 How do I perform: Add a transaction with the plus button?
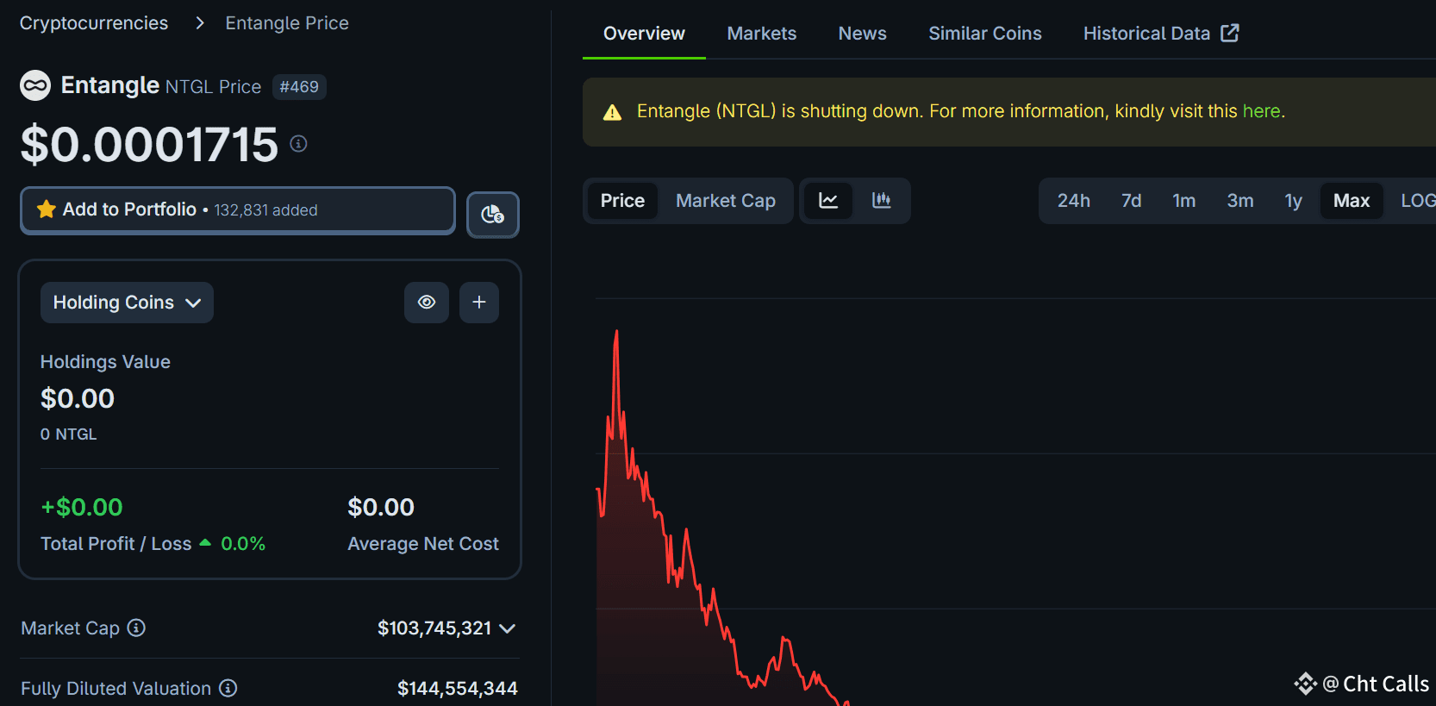coord(479,303)
